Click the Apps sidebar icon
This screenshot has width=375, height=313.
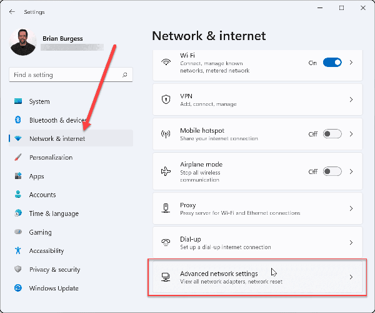pos(18,176)
